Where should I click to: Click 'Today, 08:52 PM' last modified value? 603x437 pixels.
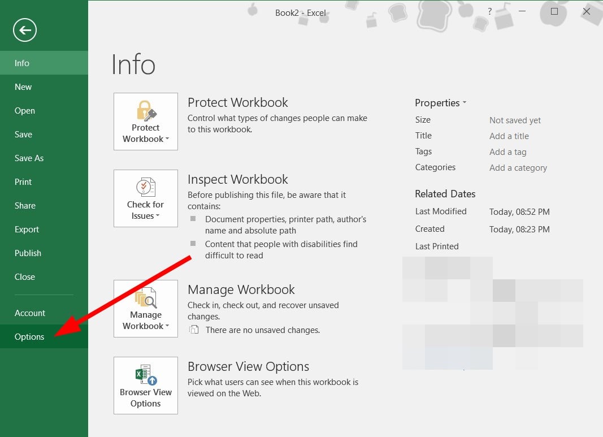519,211
